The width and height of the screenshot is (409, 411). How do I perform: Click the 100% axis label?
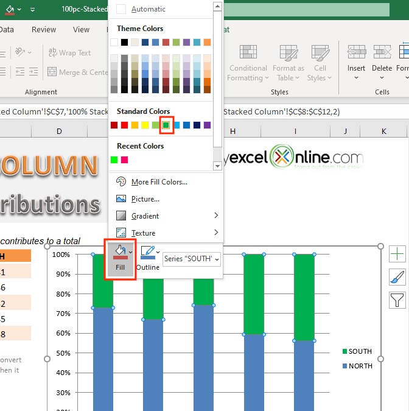click(x=61, y=255)
